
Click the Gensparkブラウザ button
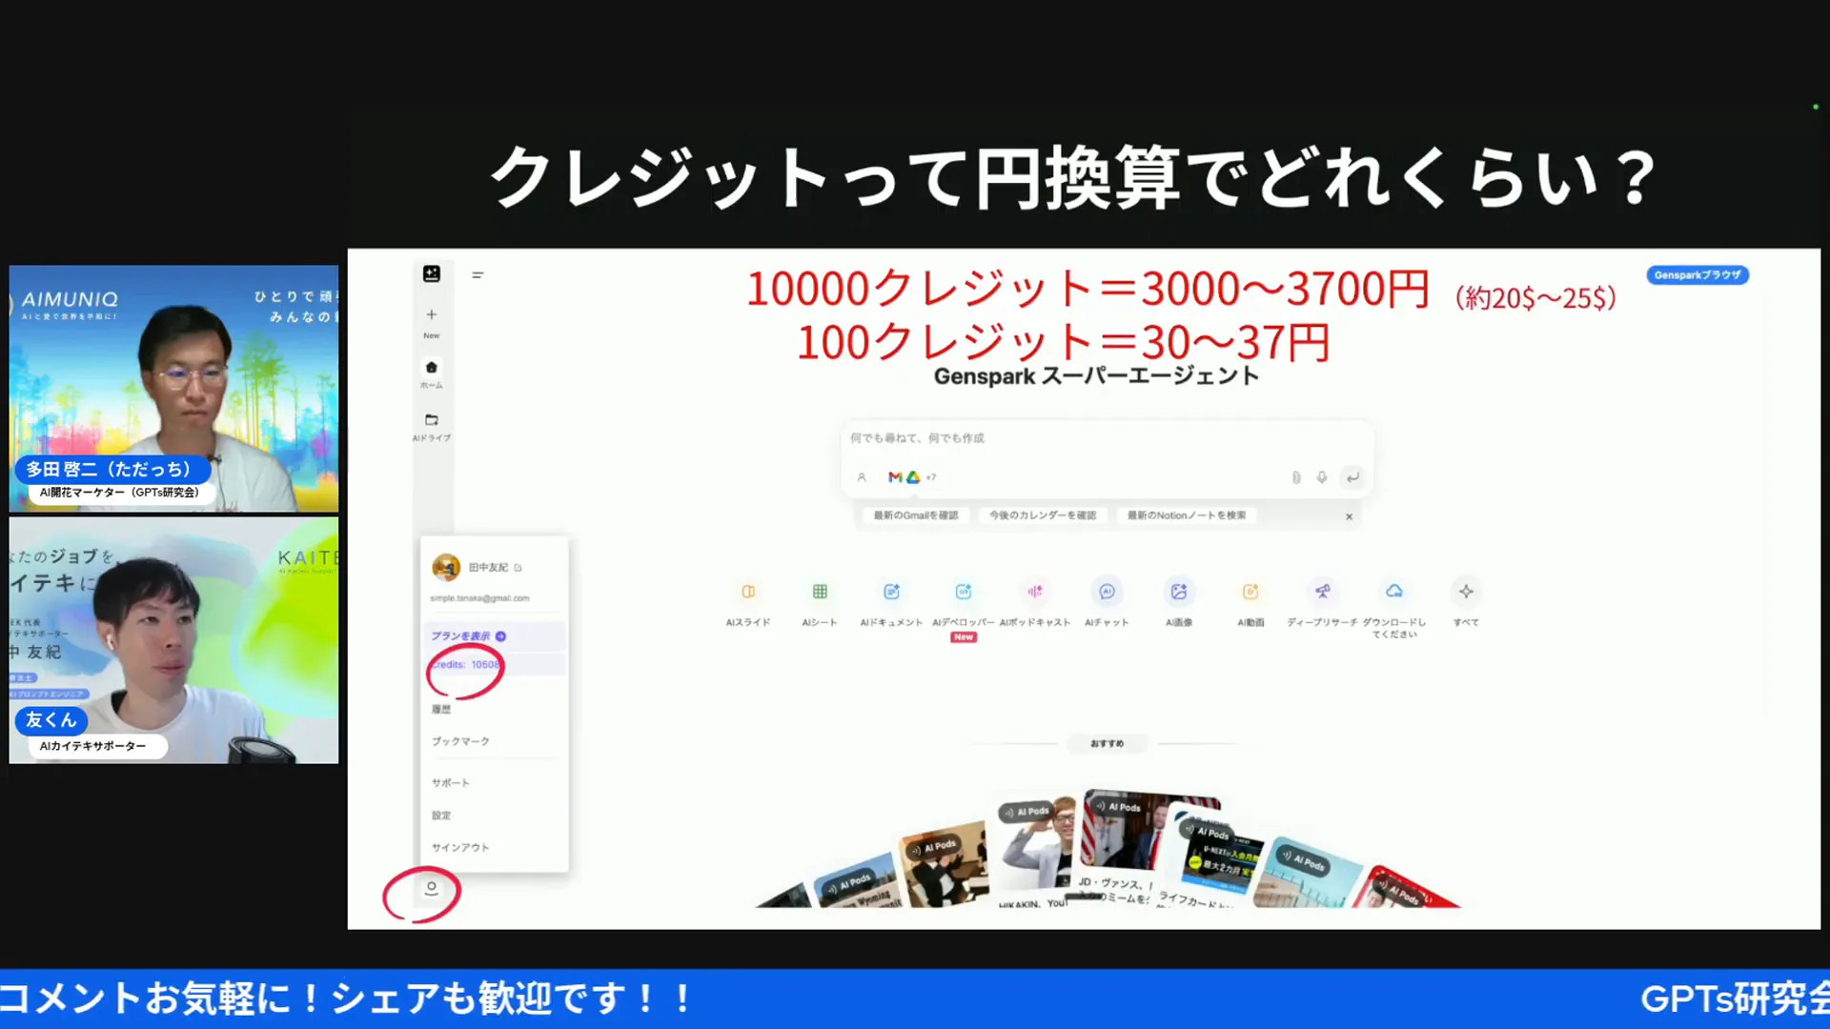click(1698, 275)
